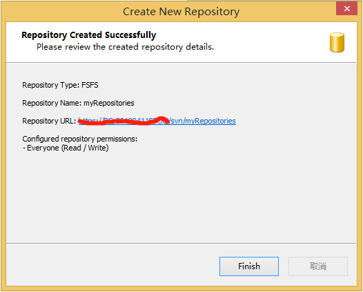Click the Repository Name label
The height and width of the screenshot is (292, 363).
52,103
